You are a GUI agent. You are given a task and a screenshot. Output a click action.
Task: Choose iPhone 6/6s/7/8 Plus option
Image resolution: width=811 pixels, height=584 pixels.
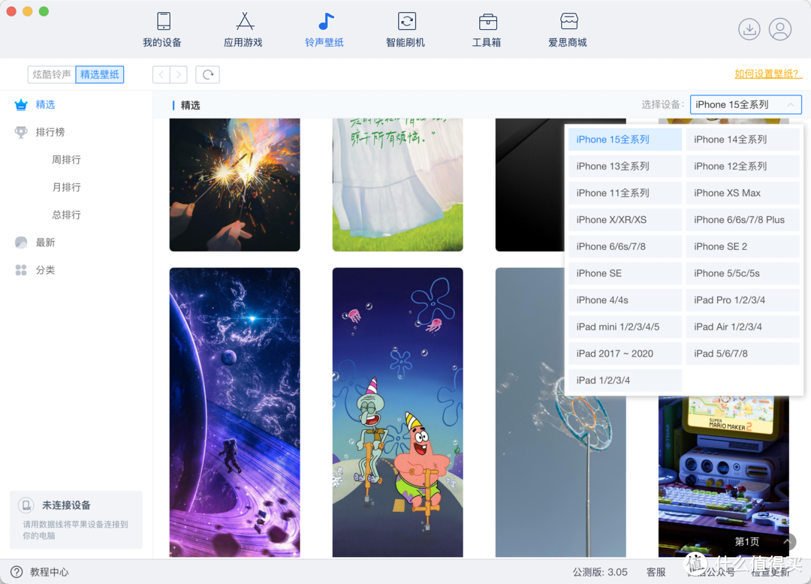pos(743,220)
